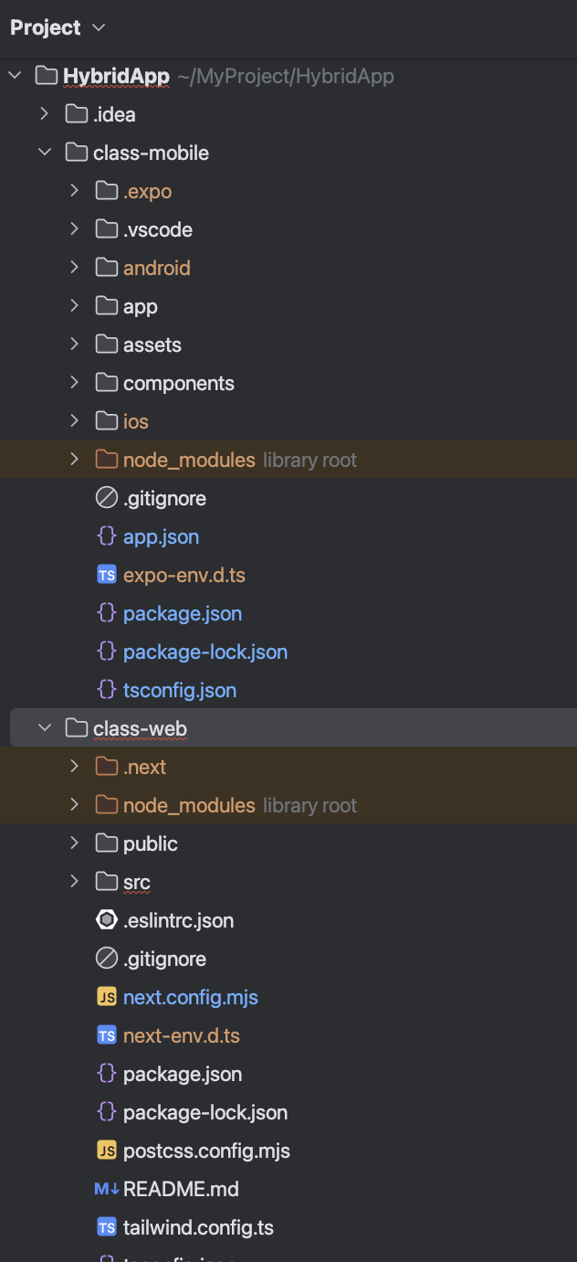Click the ESLint icon for .eslintrc.json
The width and height of the screenshot is (577, 1262).
coord(107,920)
